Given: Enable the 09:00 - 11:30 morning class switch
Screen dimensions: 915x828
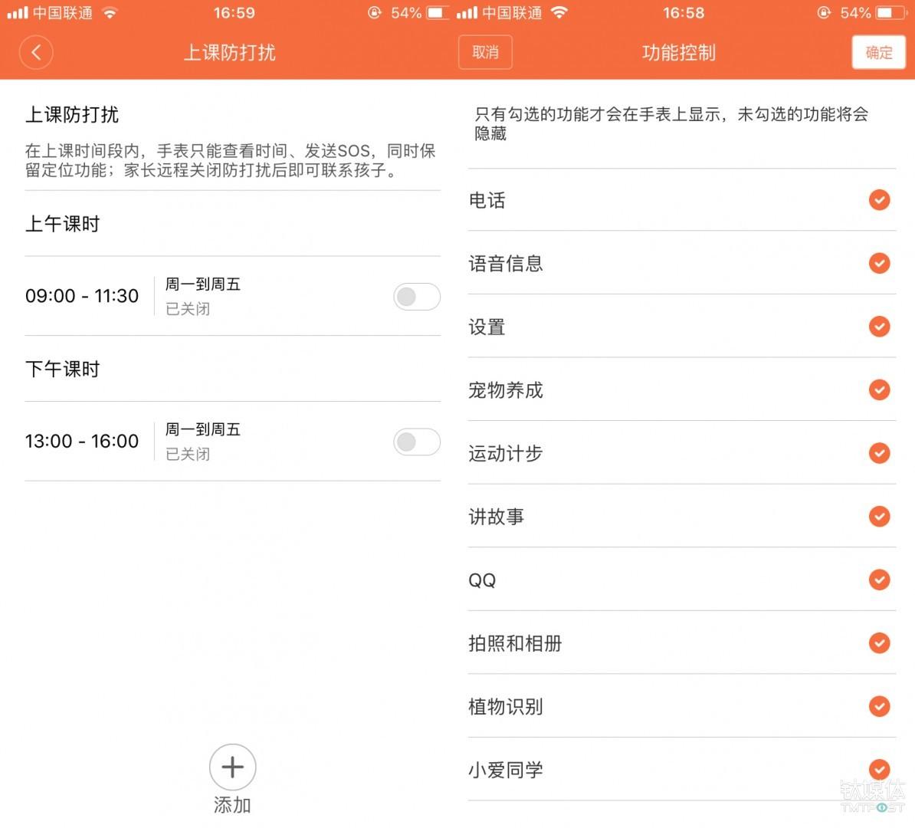Looking at the screenshot, I should (x=416, y=297).
